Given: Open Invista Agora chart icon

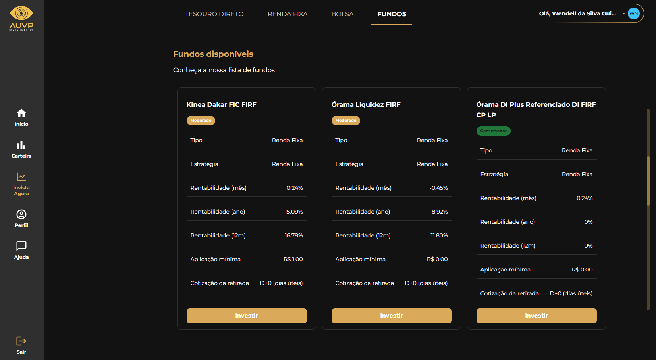Looking at the screenshot, I should 21,177.
